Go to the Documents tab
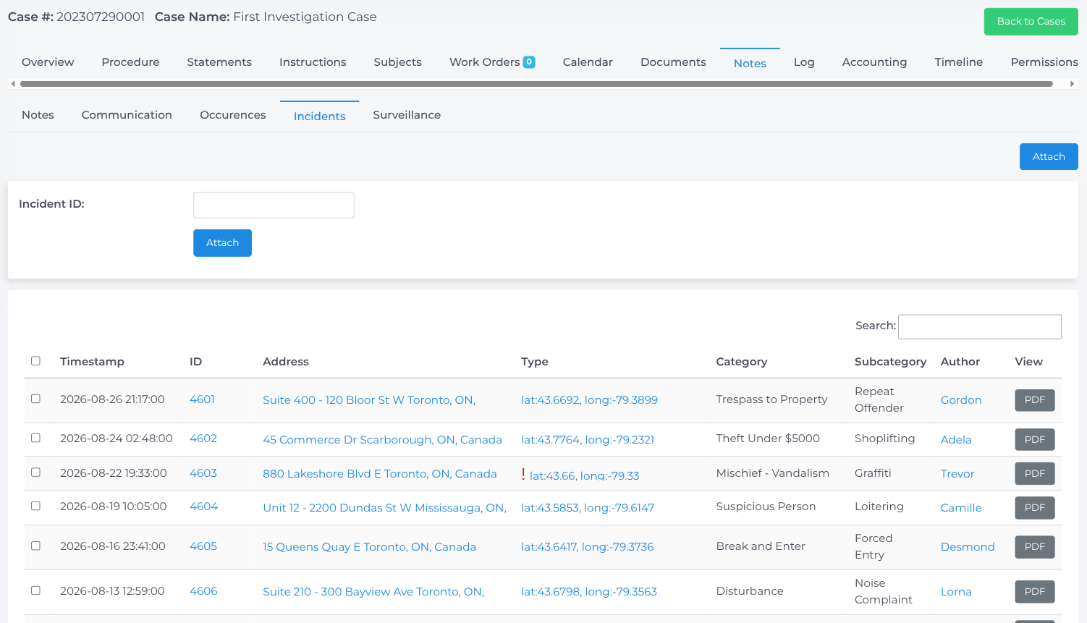This screenshot has width=1087, height=623. coord(673,62)
